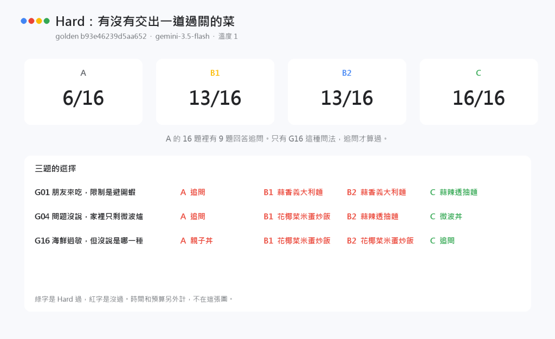Image resolution: width=555 pixels, height=339 pixels.
Task: Click G16 row's 'B1 花椰菜米蛋炒飯' cell
Action: point(297,241)
